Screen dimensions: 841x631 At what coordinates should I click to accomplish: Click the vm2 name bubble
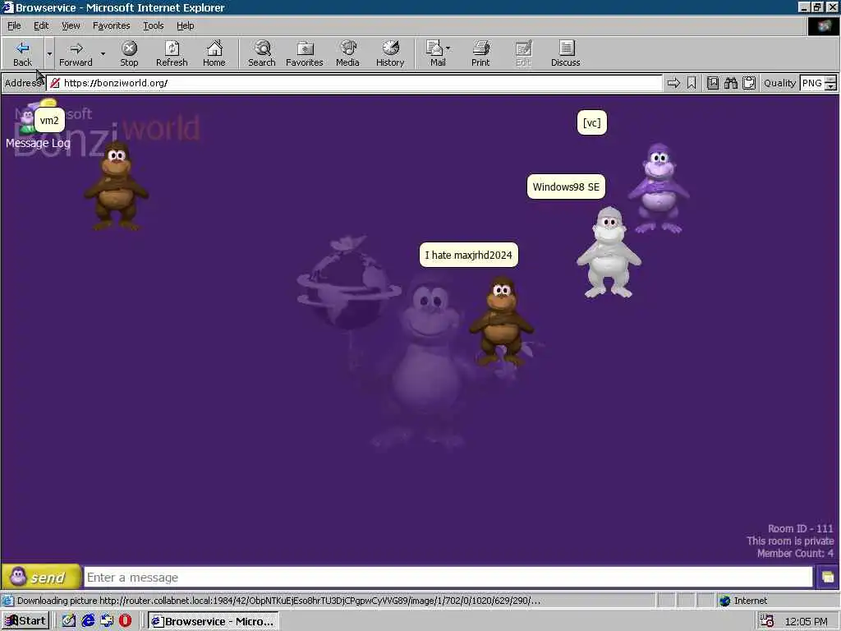coord(49,120)
